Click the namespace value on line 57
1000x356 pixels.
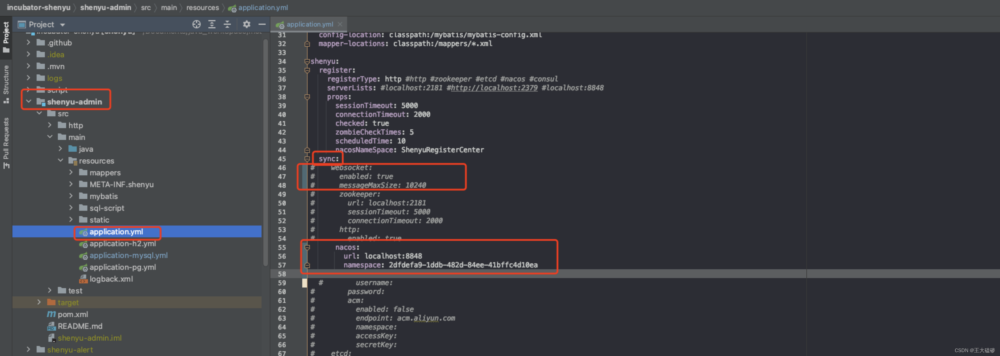click(x=463, y=265)
